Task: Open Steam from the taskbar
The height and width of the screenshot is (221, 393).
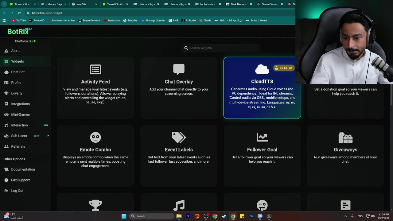Action: (x=224, y=216)
